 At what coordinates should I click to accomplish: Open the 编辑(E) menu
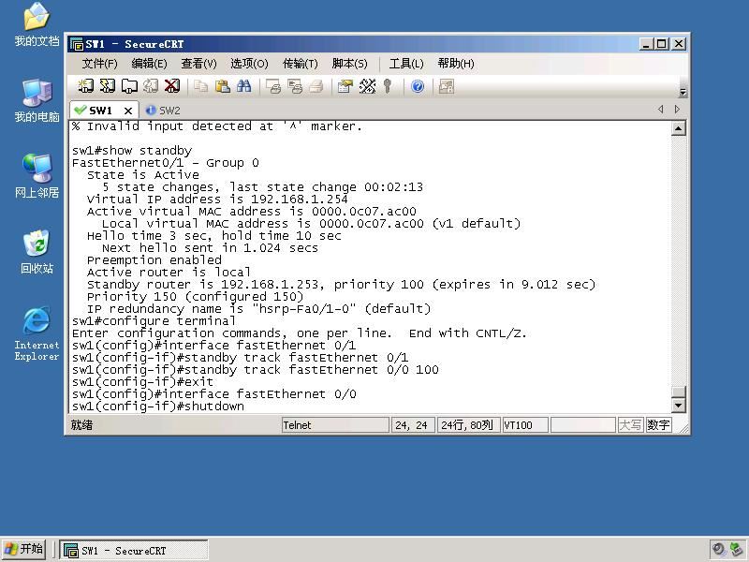tap(150, 64)
